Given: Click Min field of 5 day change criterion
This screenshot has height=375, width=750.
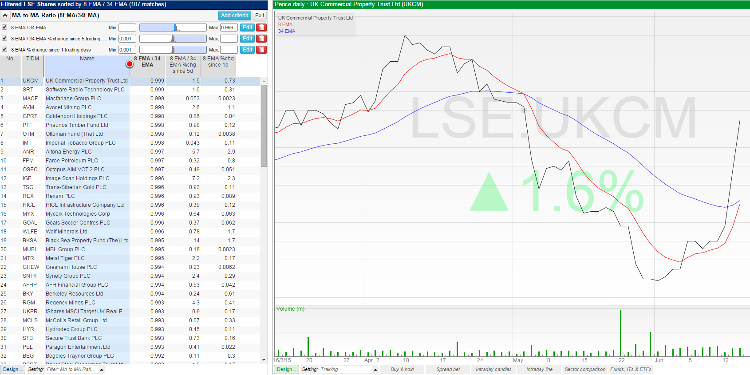Looking at the screenshot, I should [127, 39].
